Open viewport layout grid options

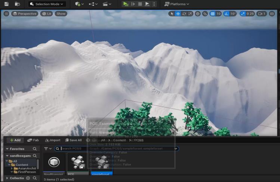click(x=272, y=14)
